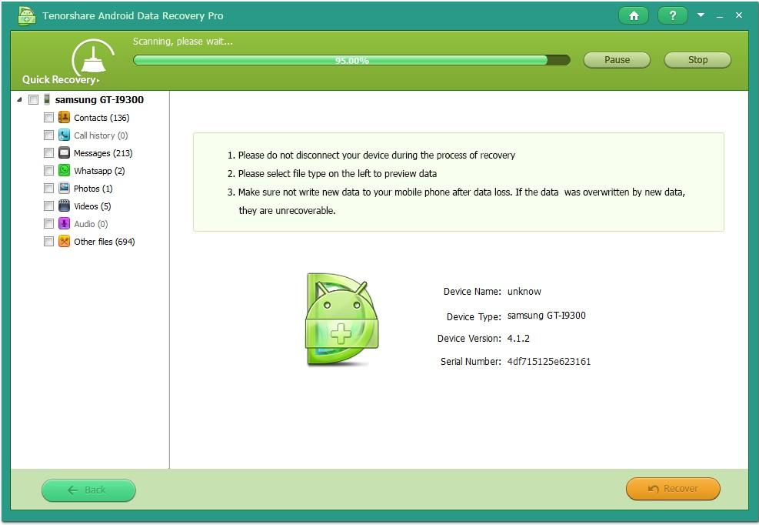Select the Whatsapp icon in sidebar

(64, 171)
